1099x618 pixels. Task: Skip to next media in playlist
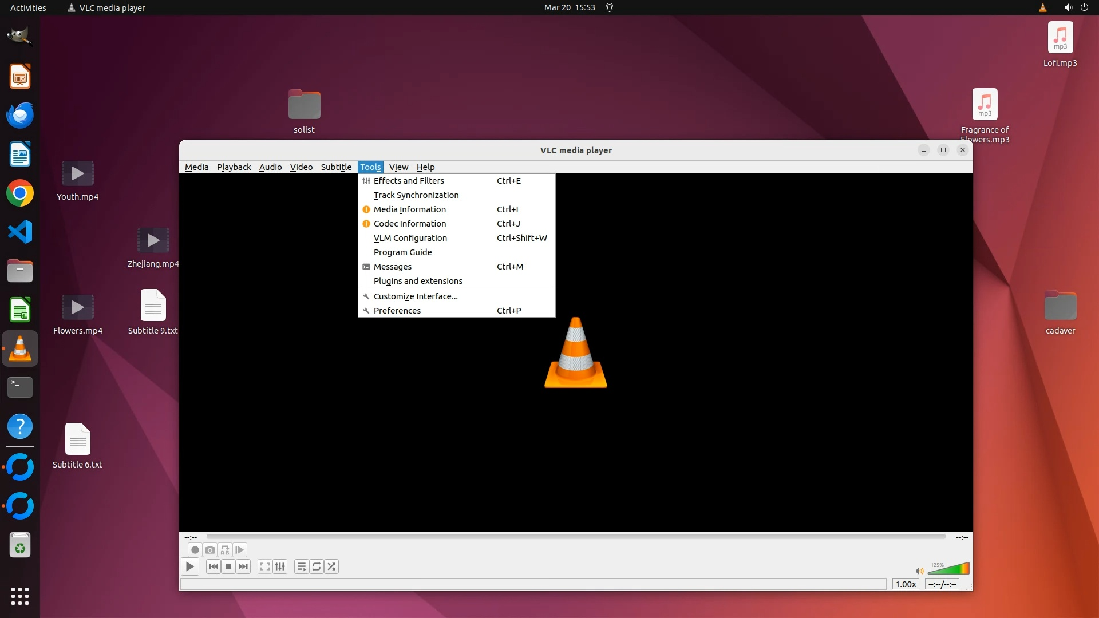click(243, 566)
